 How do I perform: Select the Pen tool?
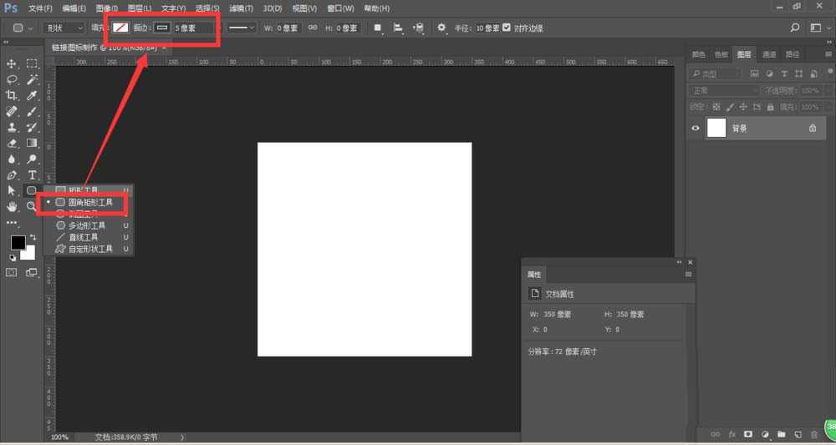click(x=13, y=174)
